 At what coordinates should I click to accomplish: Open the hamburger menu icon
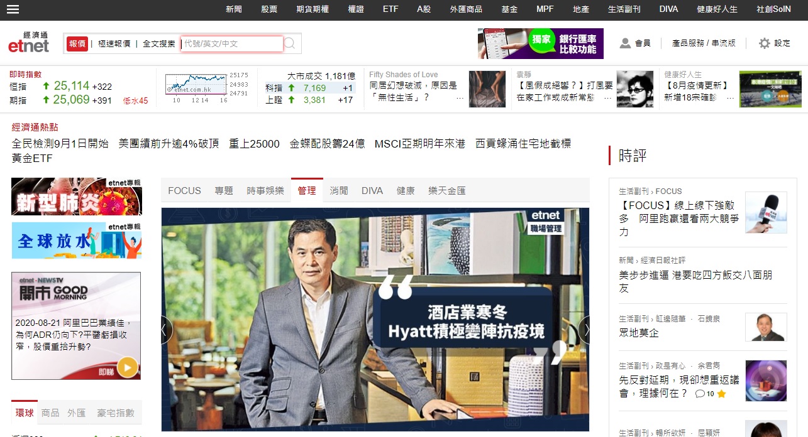(13, 9)
